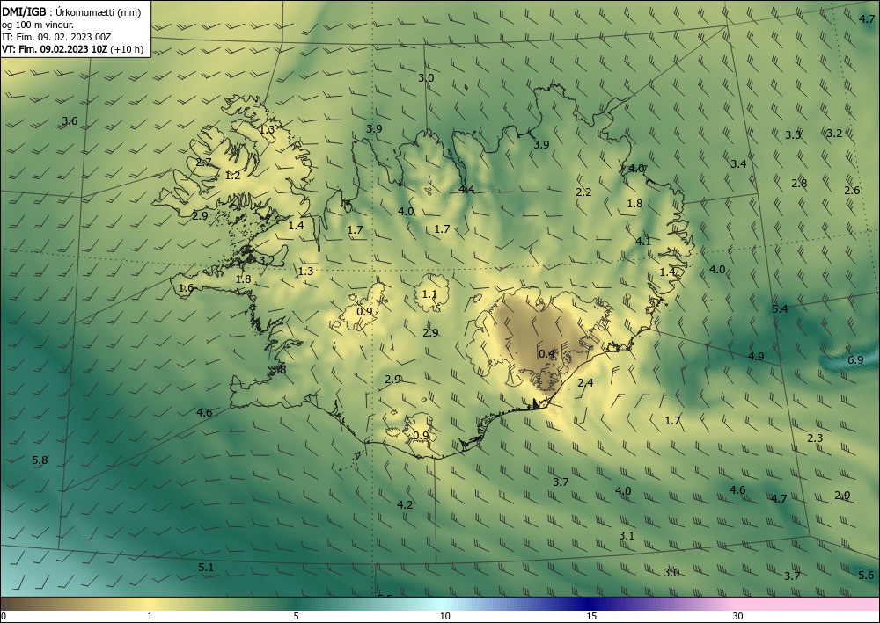The height and width of the screenshot is (623, 880).
Task: Click the 1.2 precipitable water value
Action: (232, 176)
